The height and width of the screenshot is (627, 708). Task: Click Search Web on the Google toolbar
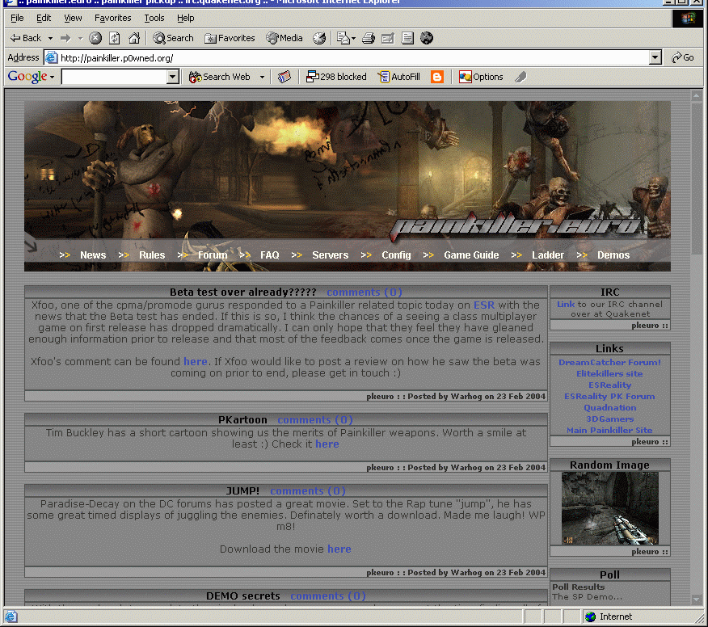[x=220, y=78]
